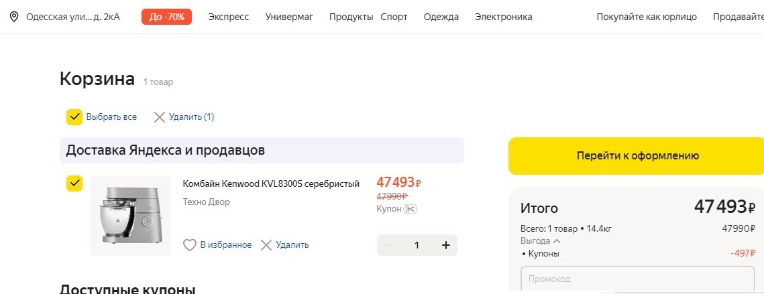
Task: Click the Kenwood mixer product thumbnail
Action: tap(131, 215)
